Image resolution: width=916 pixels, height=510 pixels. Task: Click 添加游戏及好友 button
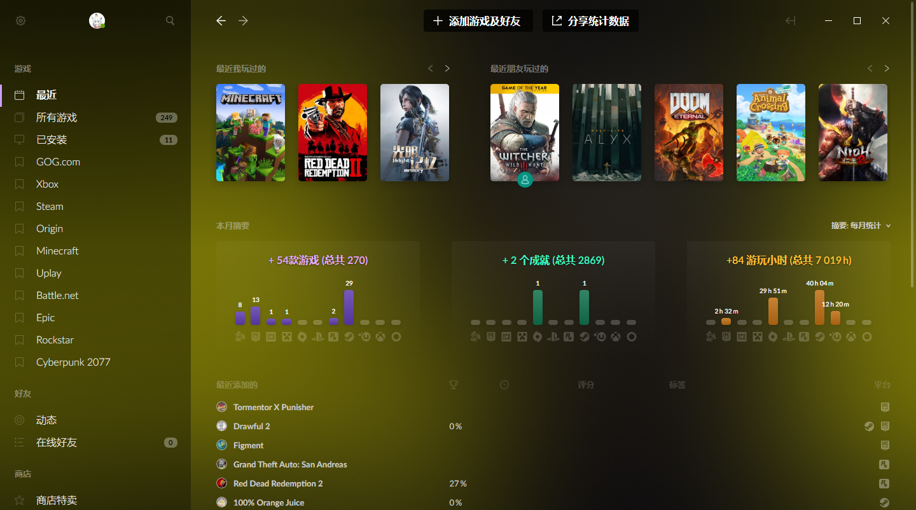(478, 21)
